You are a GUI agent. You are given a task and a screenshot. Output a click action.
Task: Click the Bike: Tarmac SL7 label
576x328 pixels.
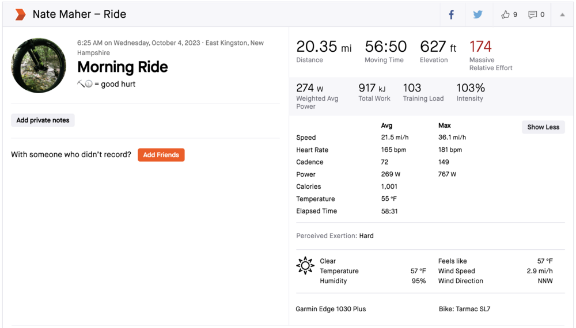pyautogui.click(x=464, y=309)
